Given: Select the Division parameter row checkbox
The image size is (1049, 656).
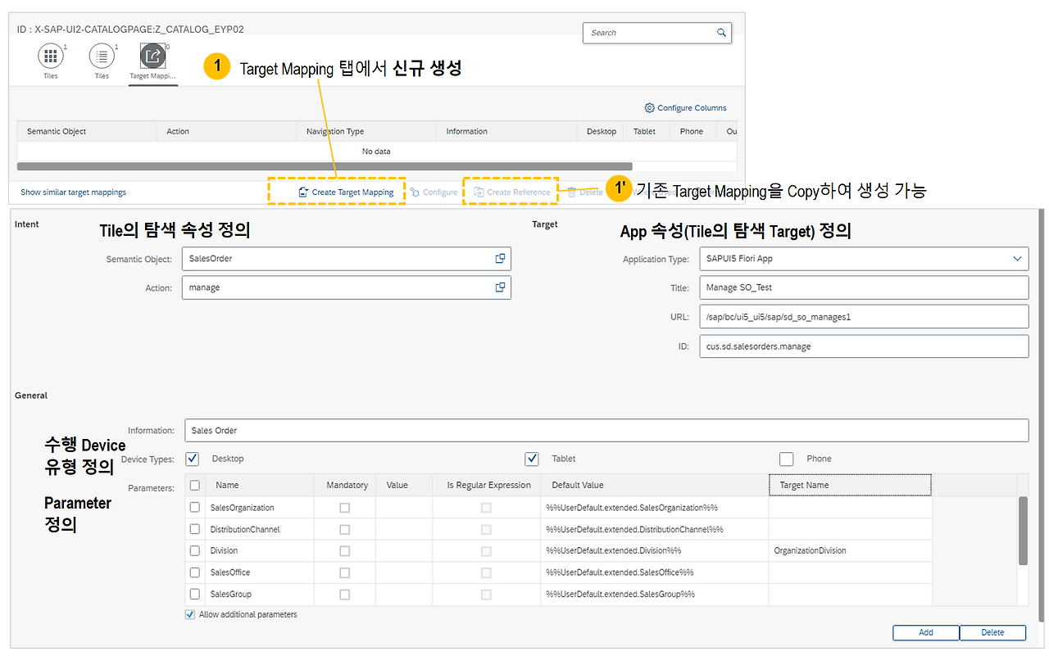Looking at the screenshot, I should tap(195, 551).
